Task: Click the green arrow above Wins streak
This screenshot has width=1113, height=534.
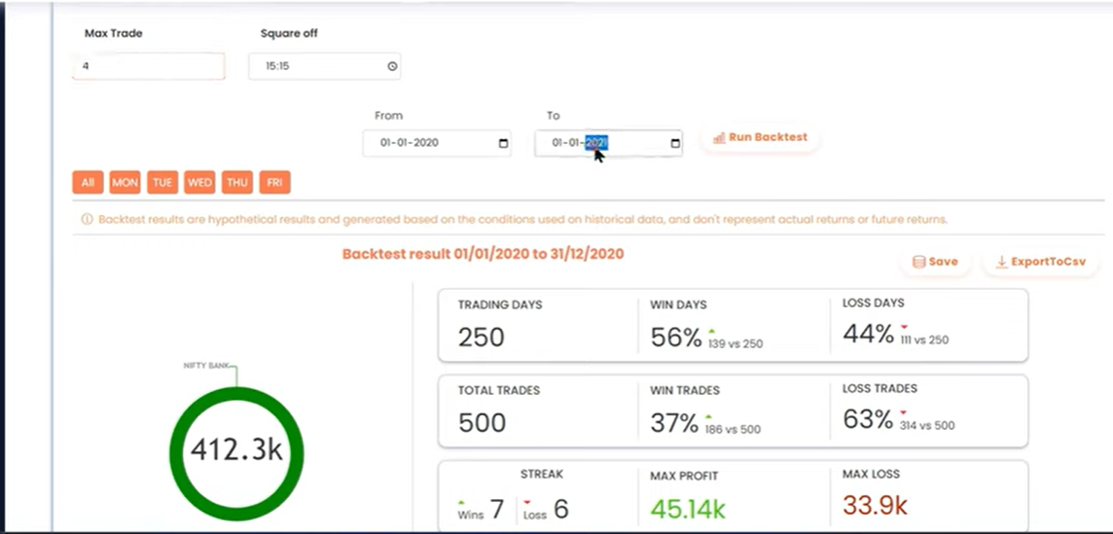Action: click(x=462, y=501)
